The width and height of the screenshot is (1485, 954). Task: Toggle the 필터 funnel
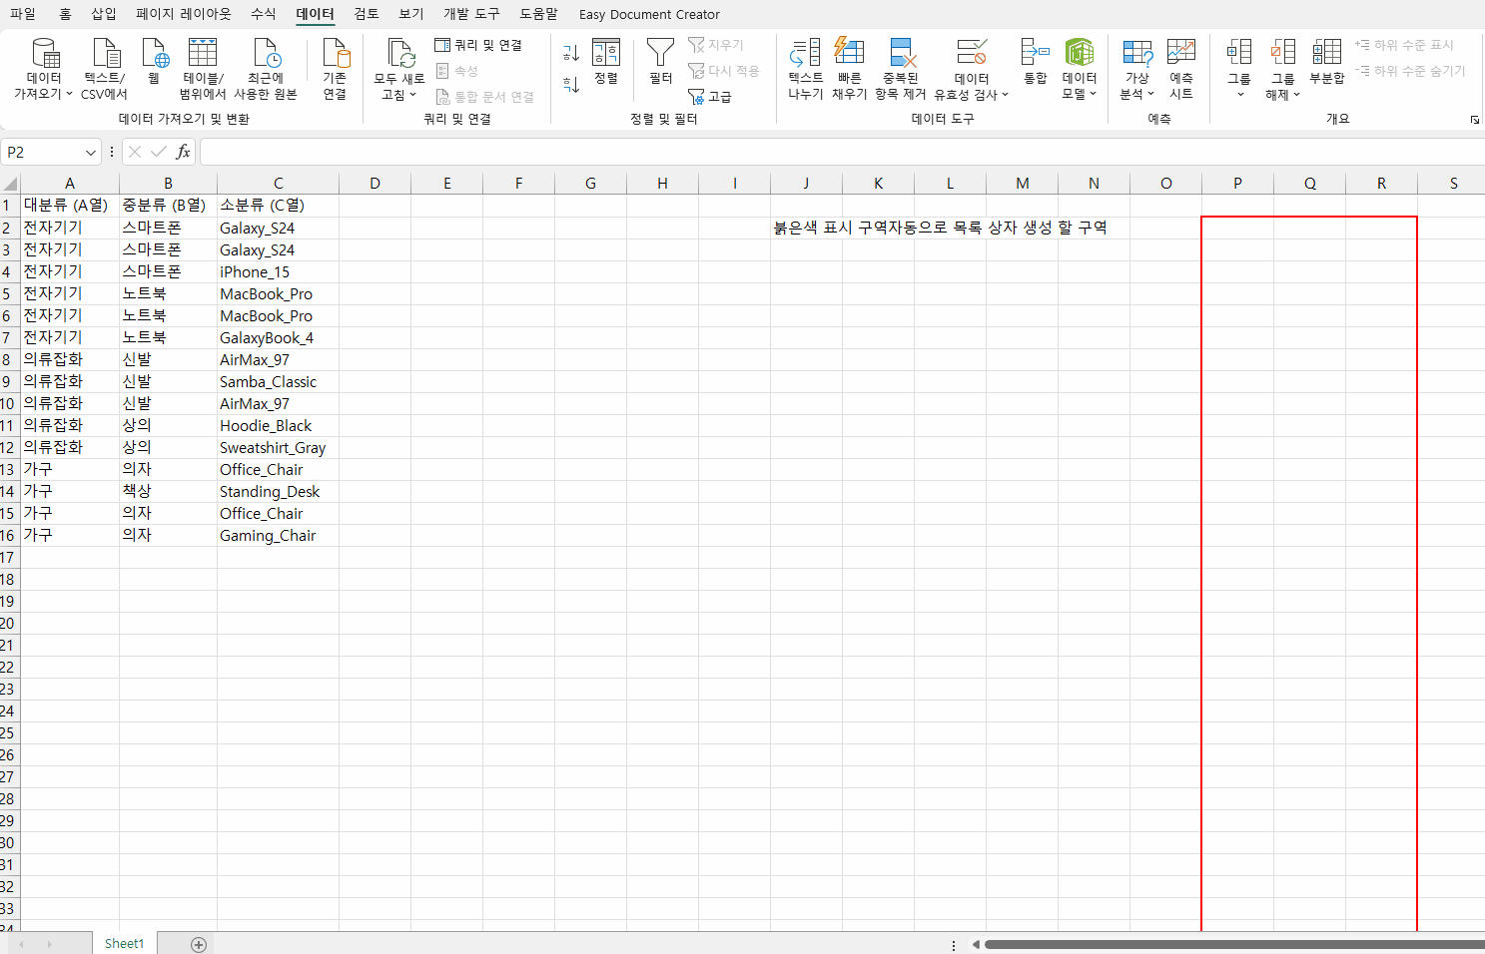pyautogui.click(x=660, y=61)
